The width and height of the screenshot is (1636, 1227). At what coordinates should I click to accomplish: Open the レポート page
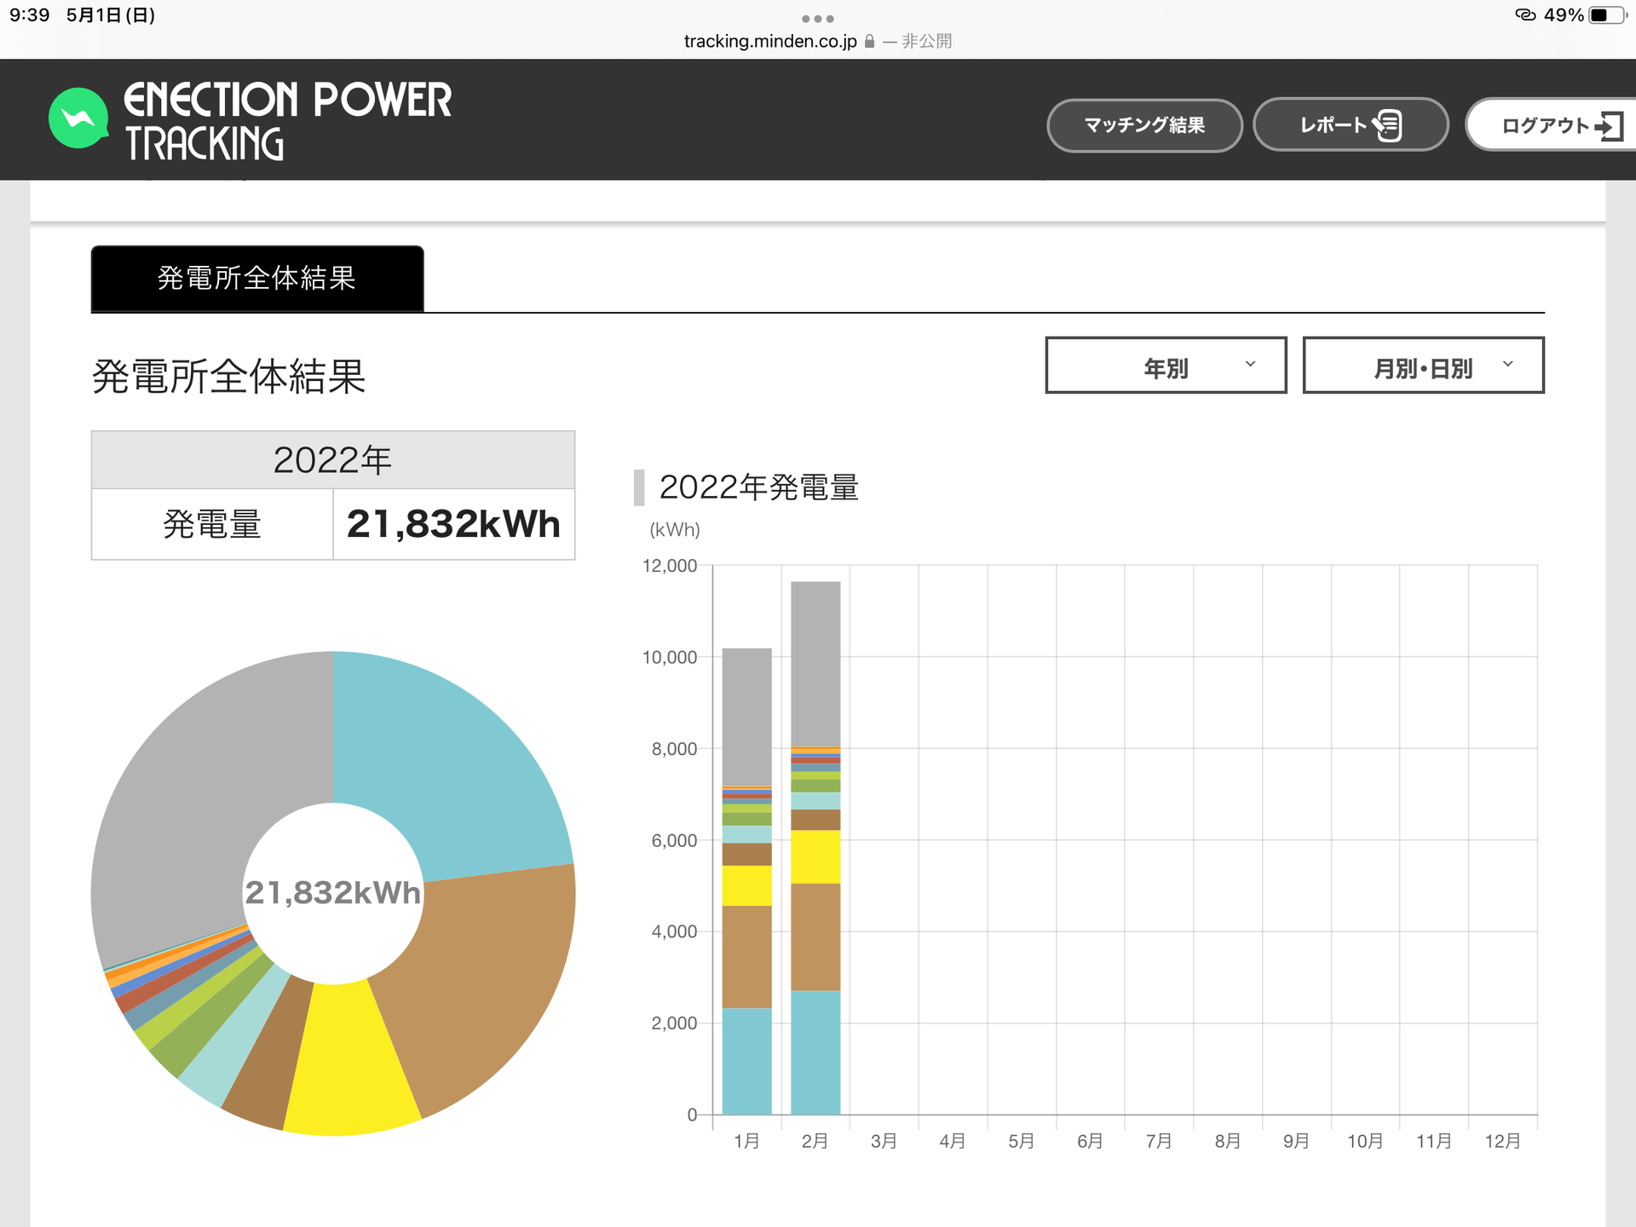pyautogui.click(x=1351, y=125)
